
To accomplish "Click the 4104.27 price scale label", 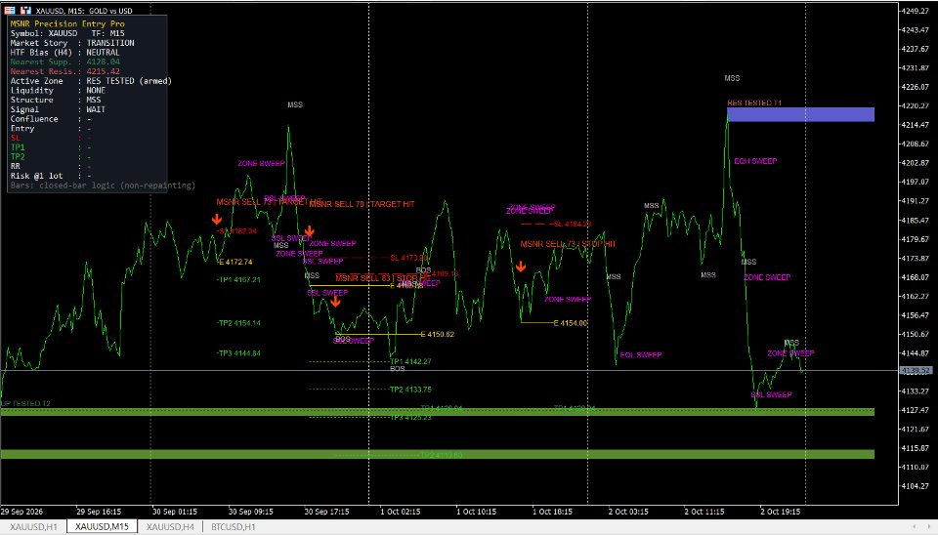I will [916, 486].
